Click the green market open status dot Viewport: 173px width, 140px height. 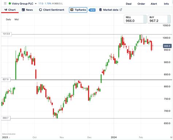click(10, 4)
